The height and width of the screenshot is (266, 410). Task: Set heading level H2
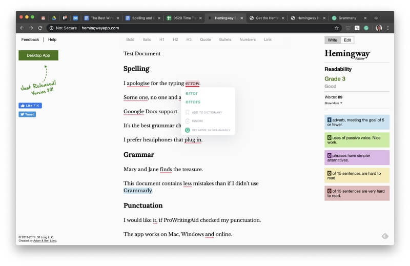(175, 39)
